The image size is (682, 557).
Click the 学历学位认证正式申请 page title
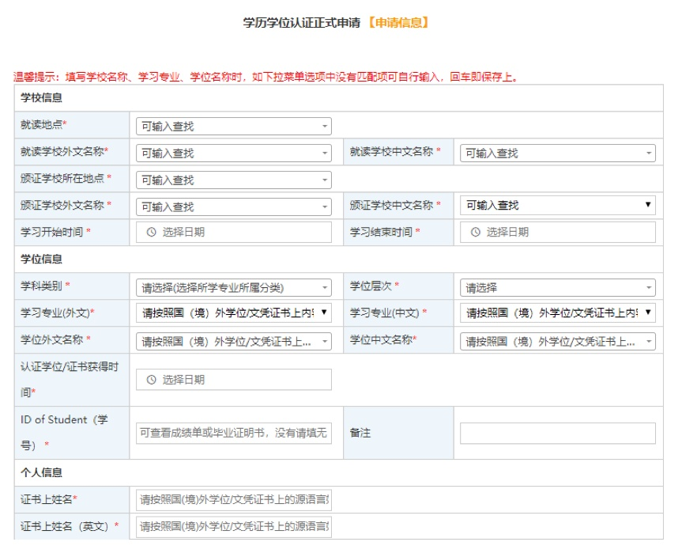coord(302,23)
